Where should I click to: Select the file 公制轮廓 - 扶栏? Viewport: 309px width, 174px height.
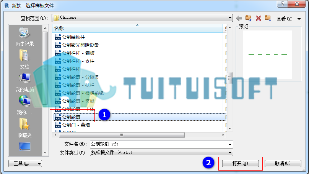click(x=78, y=85)
